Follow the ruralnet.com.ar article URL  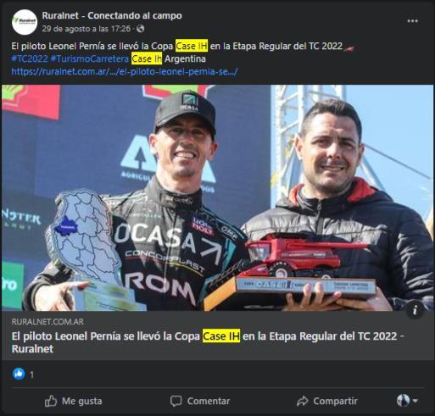125,71
